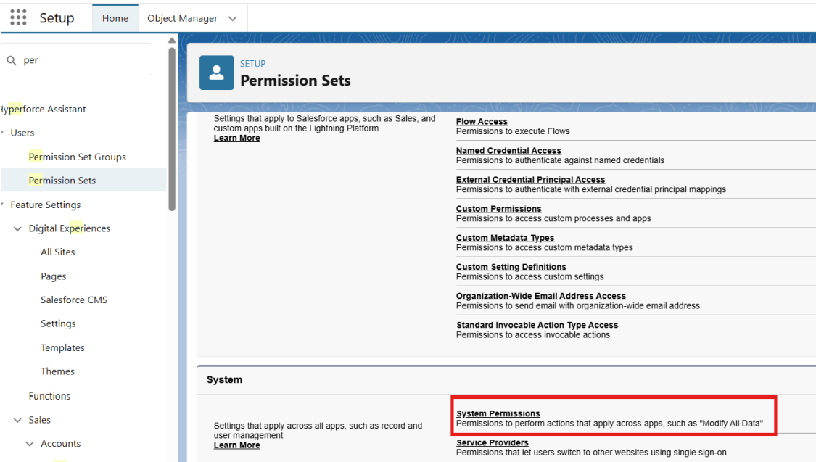This screenshot has width=816, height=462.
Task: Collapse the Digital Experiences section
Action: (17, 228)
